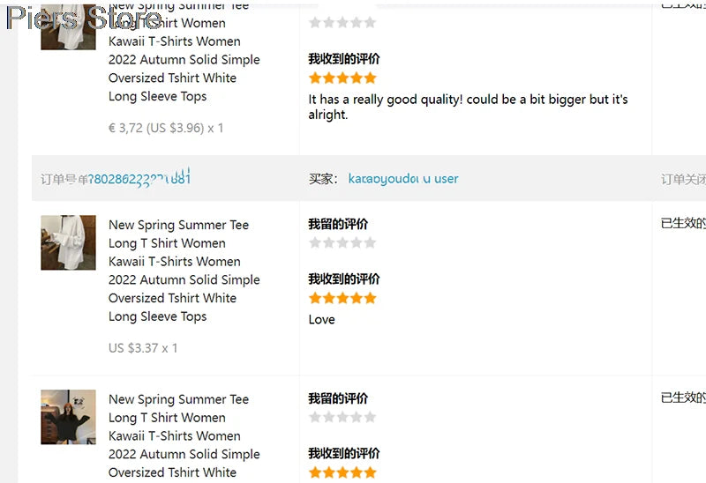Click the 订单关闭 label in the gray bar

click(683, 180)
